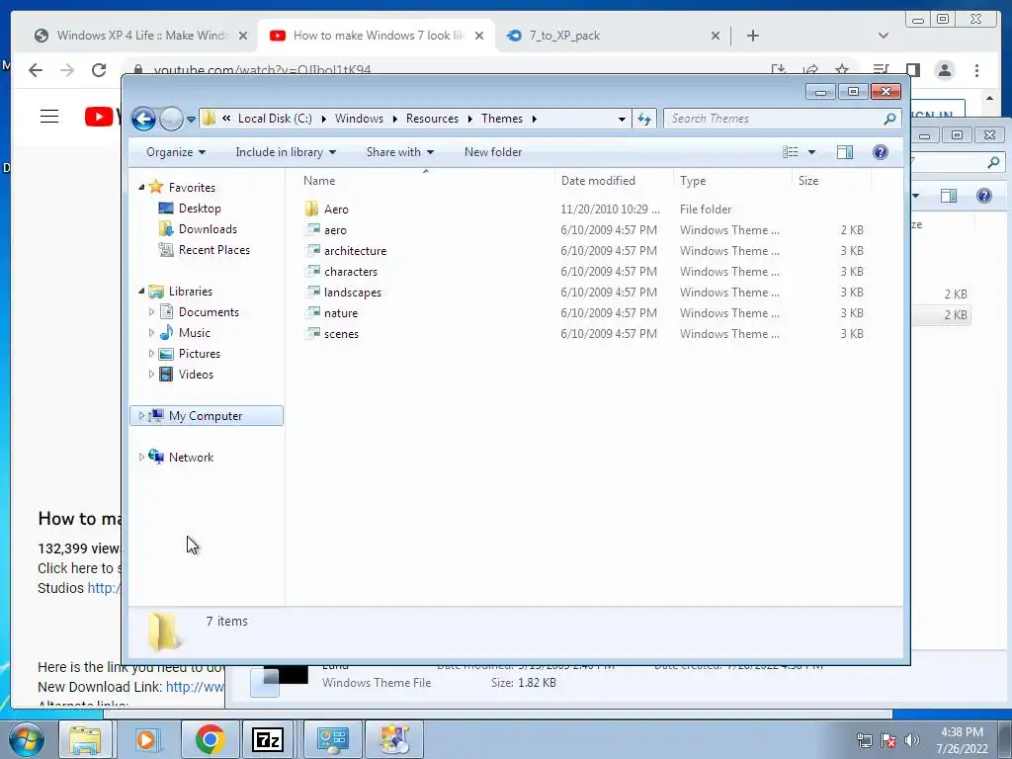
Task: Select the Videos library item
Action: click(196, 375)
